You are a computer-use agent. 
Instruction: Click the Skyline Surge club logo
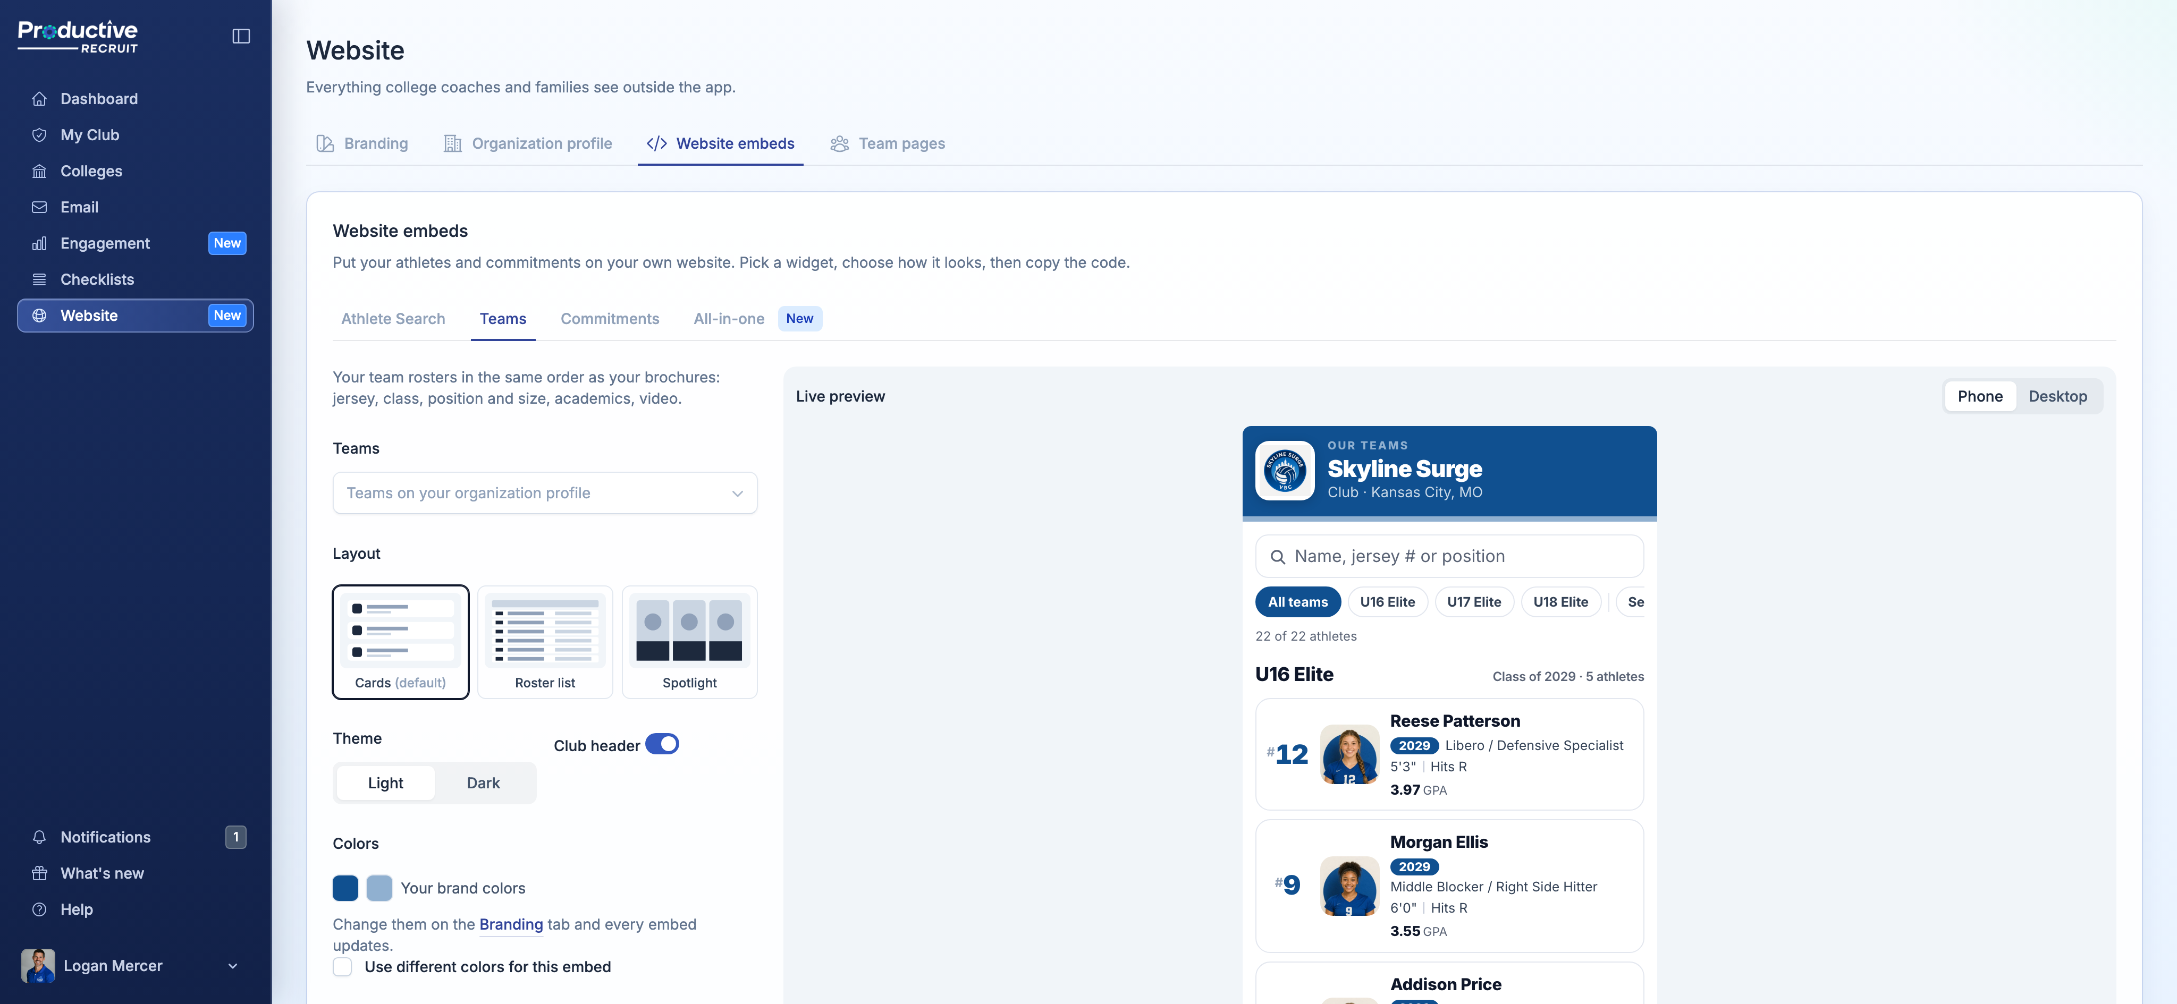pos(1285,470)
